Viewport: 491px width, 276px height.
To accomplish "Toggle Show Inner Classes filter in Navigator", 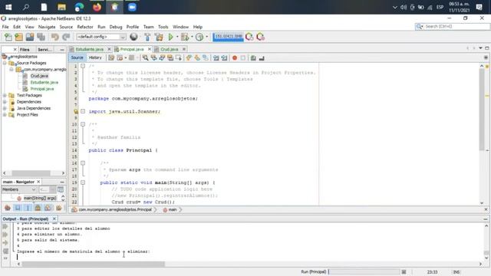I will coord(48,208).
